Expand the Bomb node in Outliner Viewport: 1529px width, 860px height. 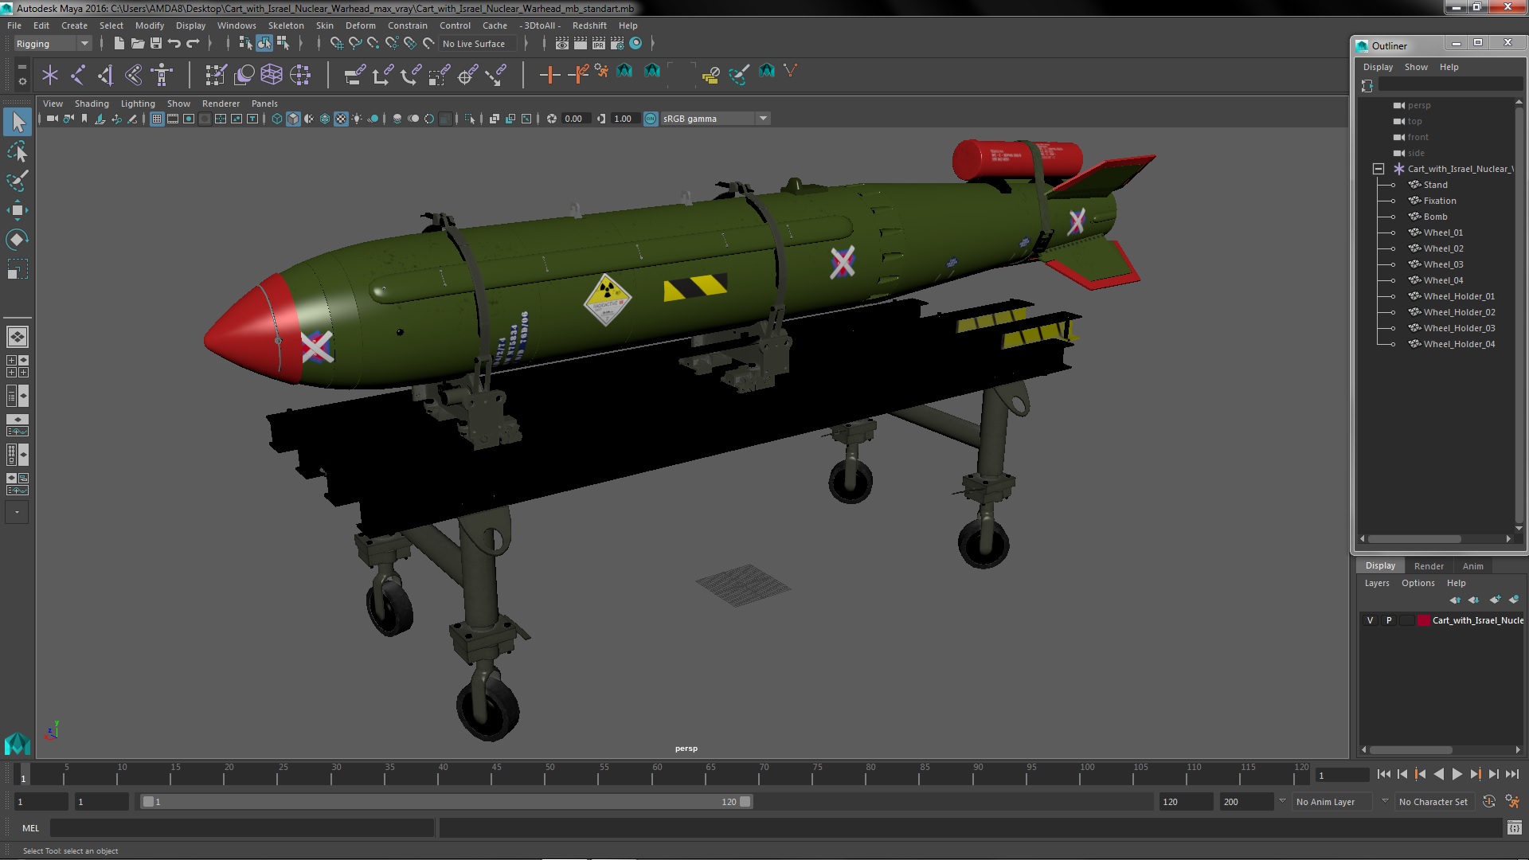point(1393,217)
